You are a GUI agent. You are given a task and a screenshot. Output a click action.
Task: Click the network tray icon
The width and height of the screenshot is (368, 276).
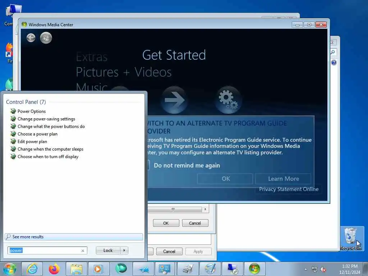tap(314, 269)
